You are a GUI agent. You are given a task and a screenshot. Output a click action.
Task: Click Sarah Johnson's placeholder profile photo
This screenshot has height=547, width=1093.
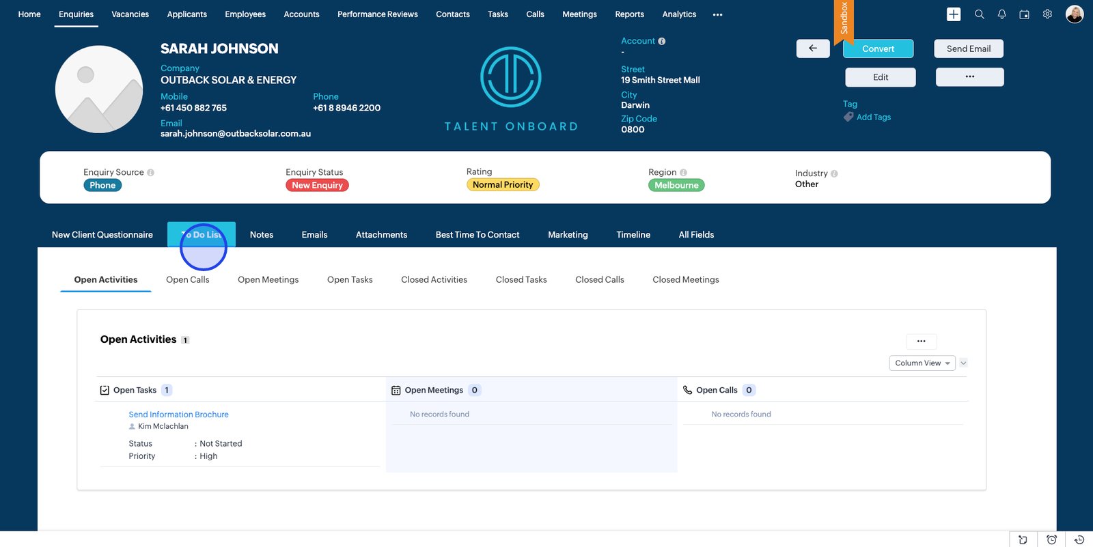[x=99, y=89]
